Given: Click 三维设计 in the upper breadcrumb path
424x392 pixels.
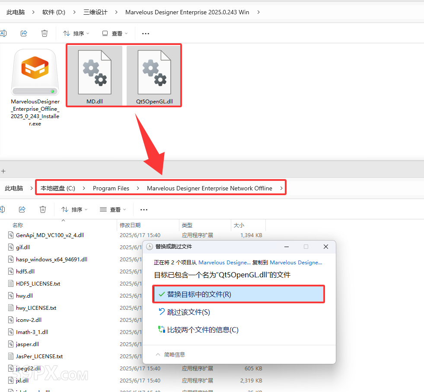Looking at the screenshot, I should pos(96,12).
